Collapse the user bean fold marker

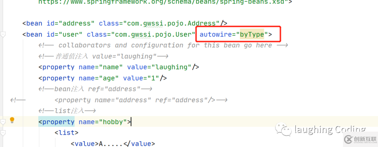pos(3,34)
